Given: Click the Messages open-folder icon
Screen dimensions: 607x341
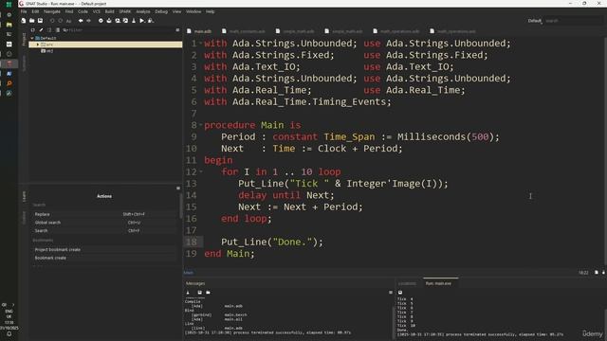Looking at the screenshot, I should (x=208, y=293).
